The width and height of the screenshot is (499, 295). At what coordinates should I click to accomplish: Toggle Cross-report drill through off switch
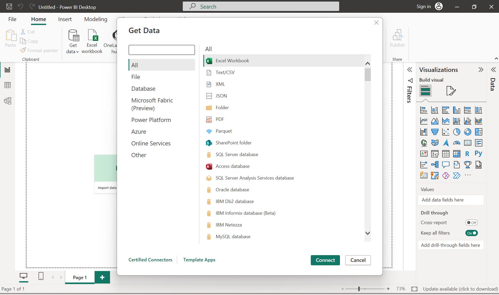pyautogui.click(x=471, y=222)
